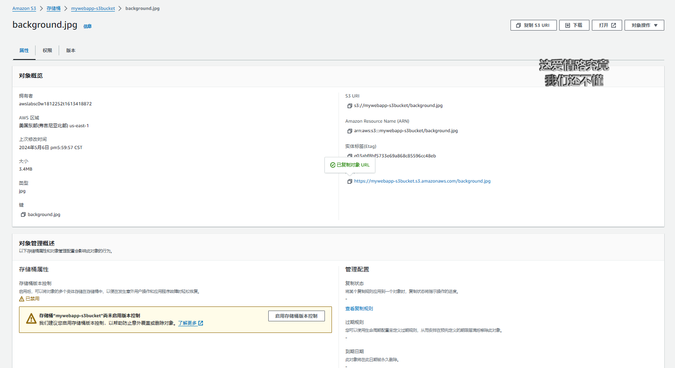Open 查看复制规则 link
The image size is (675, 368).
359,309
